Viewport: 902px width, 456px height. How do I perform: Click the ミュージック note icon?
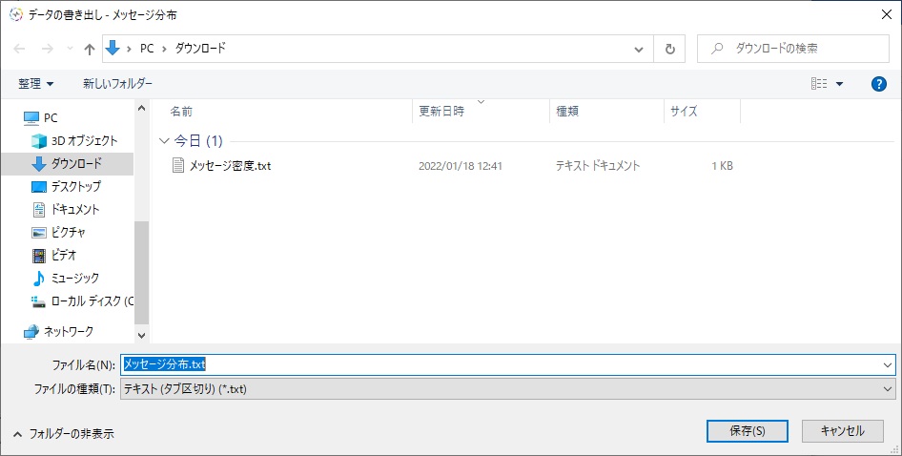(x=38, y=279)
